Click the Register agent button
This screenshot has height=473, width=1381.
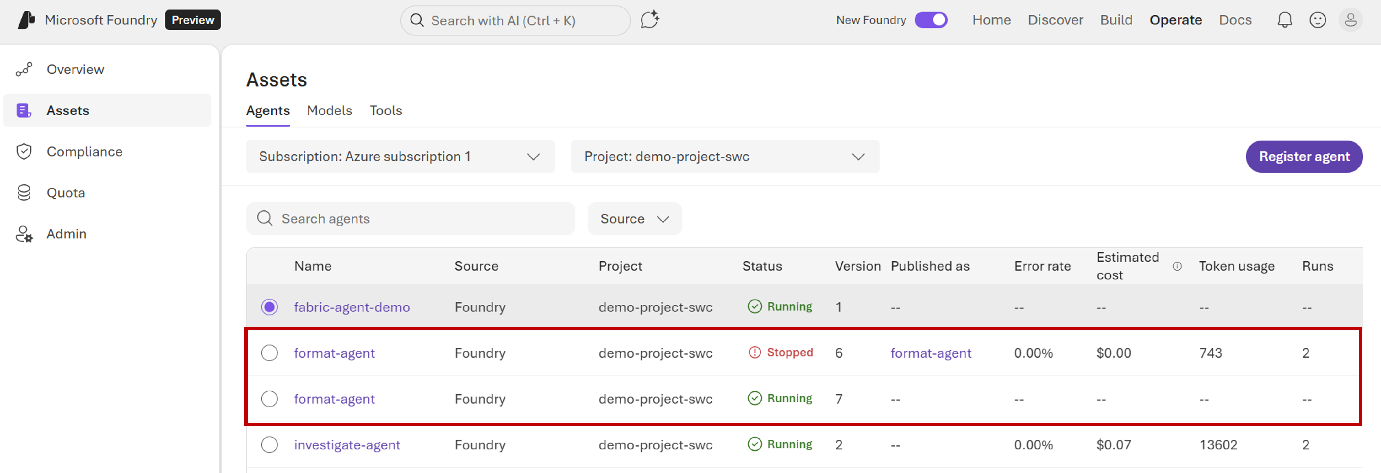[1304, 157]
